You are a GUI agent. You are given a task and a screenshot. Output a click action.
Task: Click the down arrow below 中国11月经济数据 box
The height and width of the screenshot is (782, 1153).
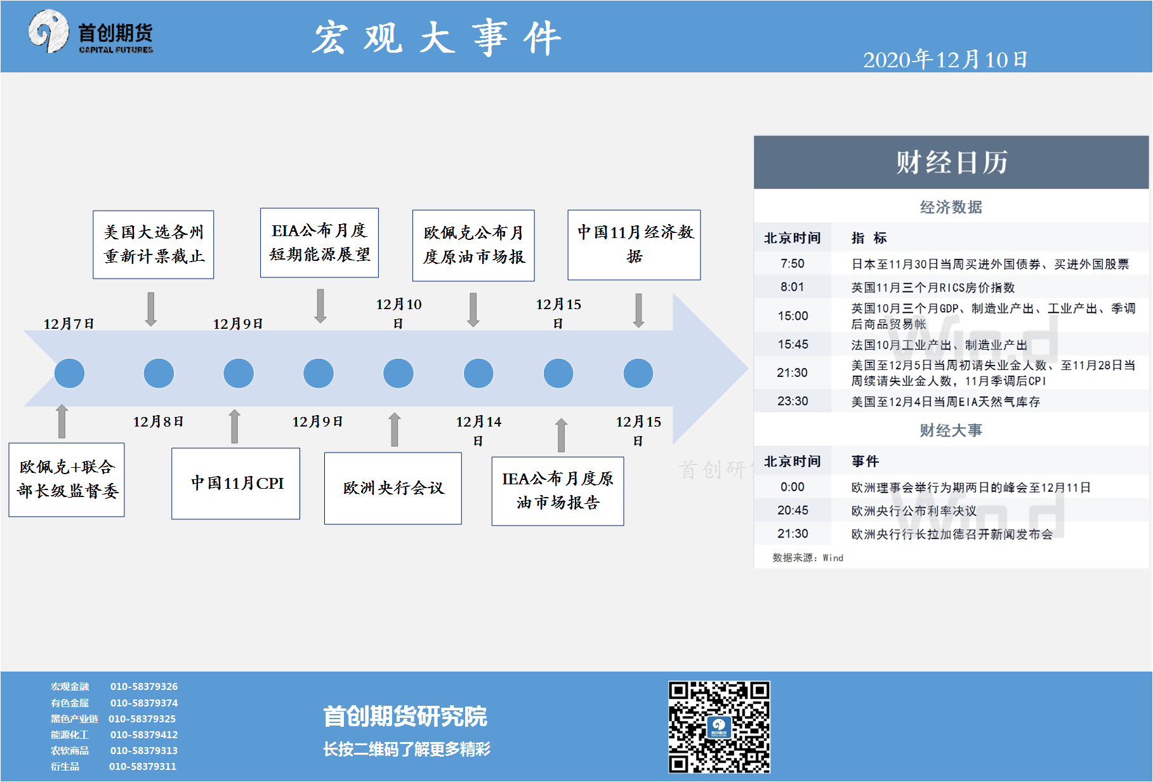coord(638,310)
